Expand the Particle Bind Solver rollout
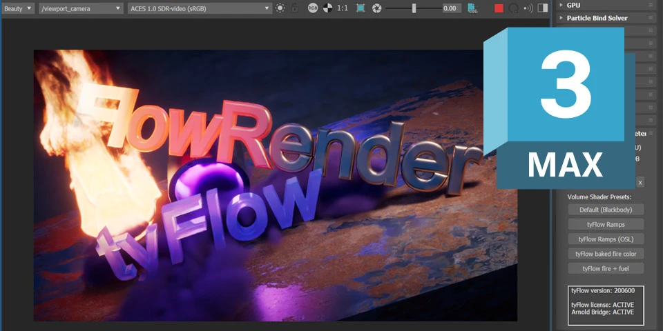Viewport: 663px width, 331px height. [x=606, y=18]
